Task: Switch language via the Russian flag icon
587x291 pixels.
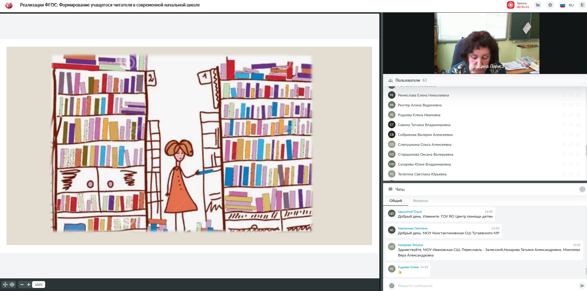Action: pyautogui.click(x=563, y=5)
